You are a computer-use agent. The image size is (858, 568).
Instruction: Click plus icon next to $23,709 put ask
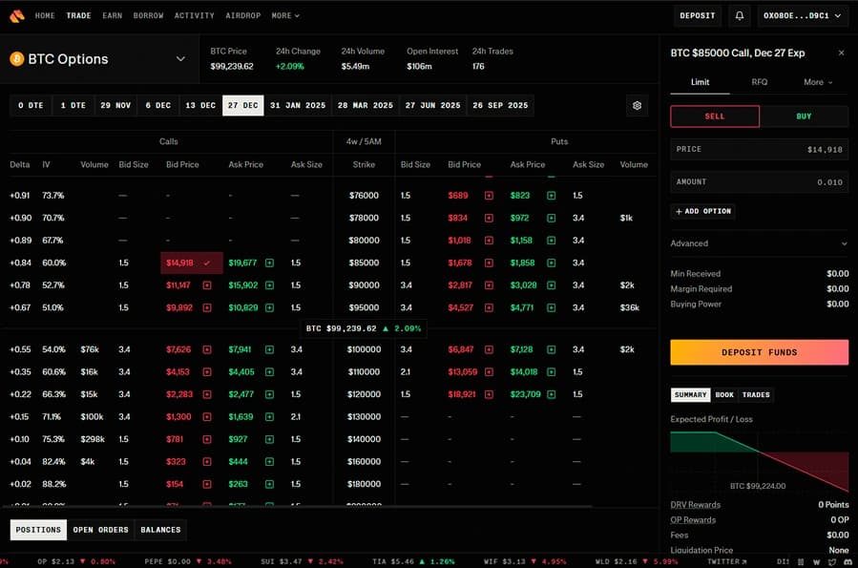tap(551, 394)
